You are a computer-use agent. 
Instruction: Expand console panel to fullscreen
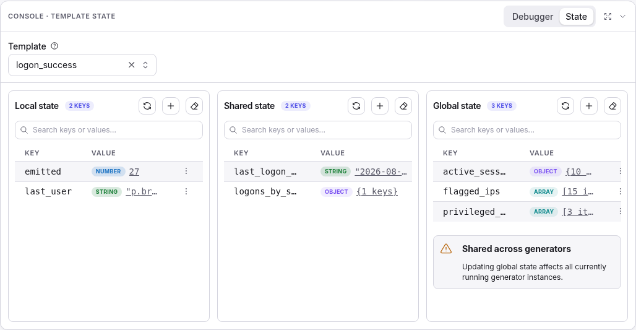608,17
